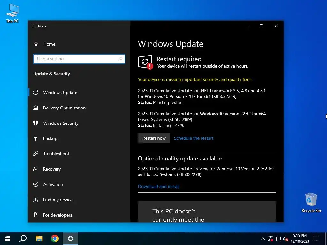
Task: Click the Find a setting search box
Action: click(79, 59)
